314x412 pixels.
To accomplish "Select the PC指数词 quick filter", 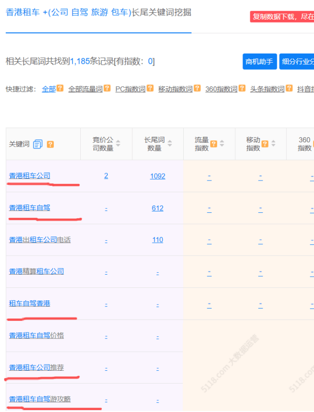I will pos(130,89).
